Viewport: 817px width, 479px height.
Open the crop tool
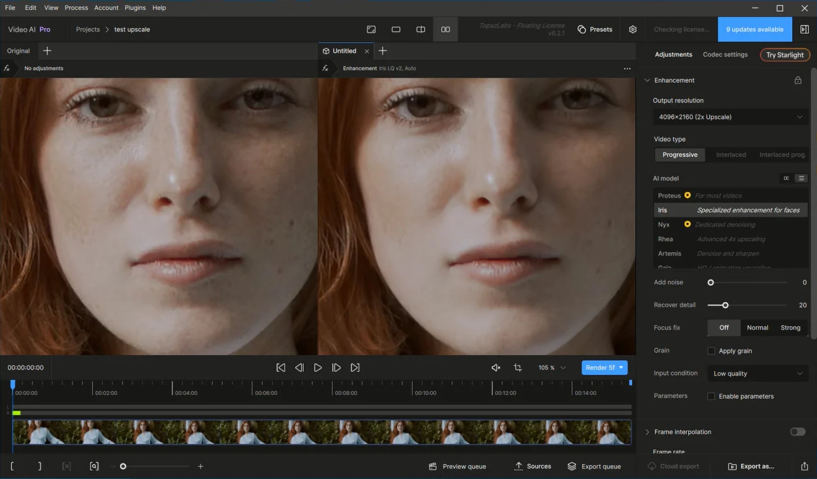tap(518, 368)
